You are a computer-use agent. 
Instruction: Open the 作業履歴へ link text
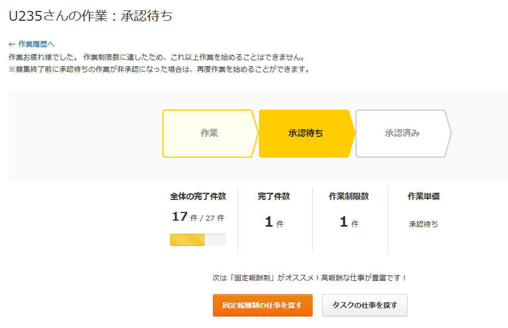36,44
